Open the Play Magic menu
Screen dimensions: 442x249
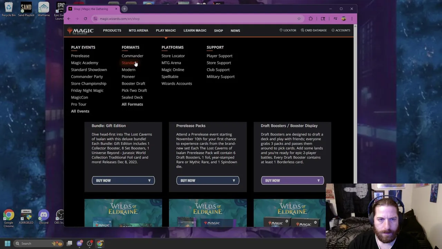166,30
